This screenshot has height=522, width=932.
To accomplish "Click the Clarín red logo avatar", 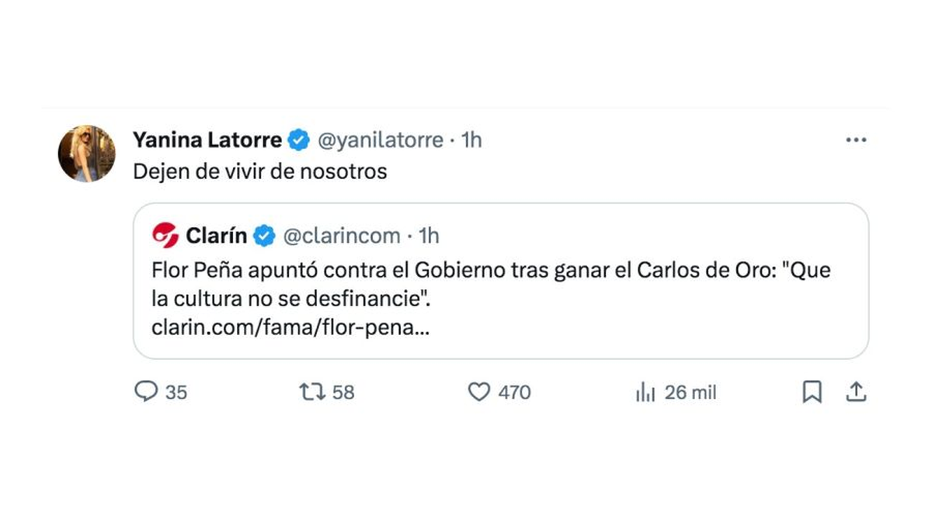I will tap(165, 234).
